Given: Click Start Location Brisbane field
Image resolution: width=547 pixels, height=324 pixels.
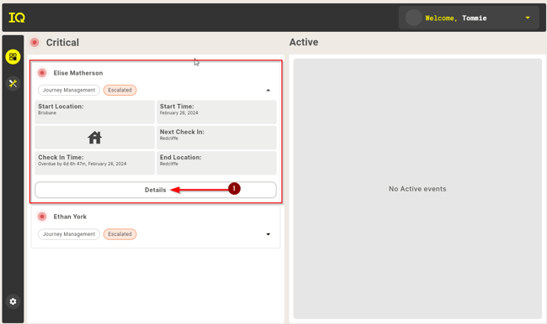Looking at the screenshot, I should tap(94, 112).
